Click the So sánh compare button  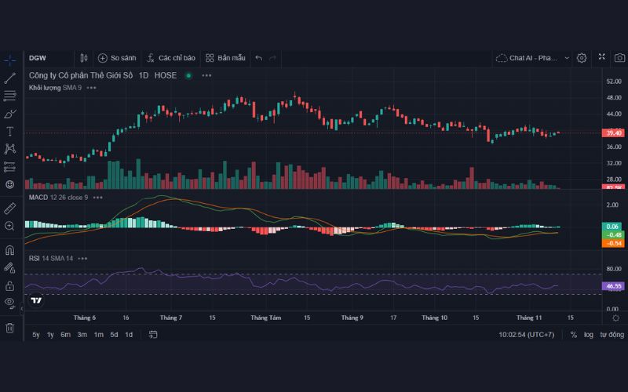click(x=117, y=58)
